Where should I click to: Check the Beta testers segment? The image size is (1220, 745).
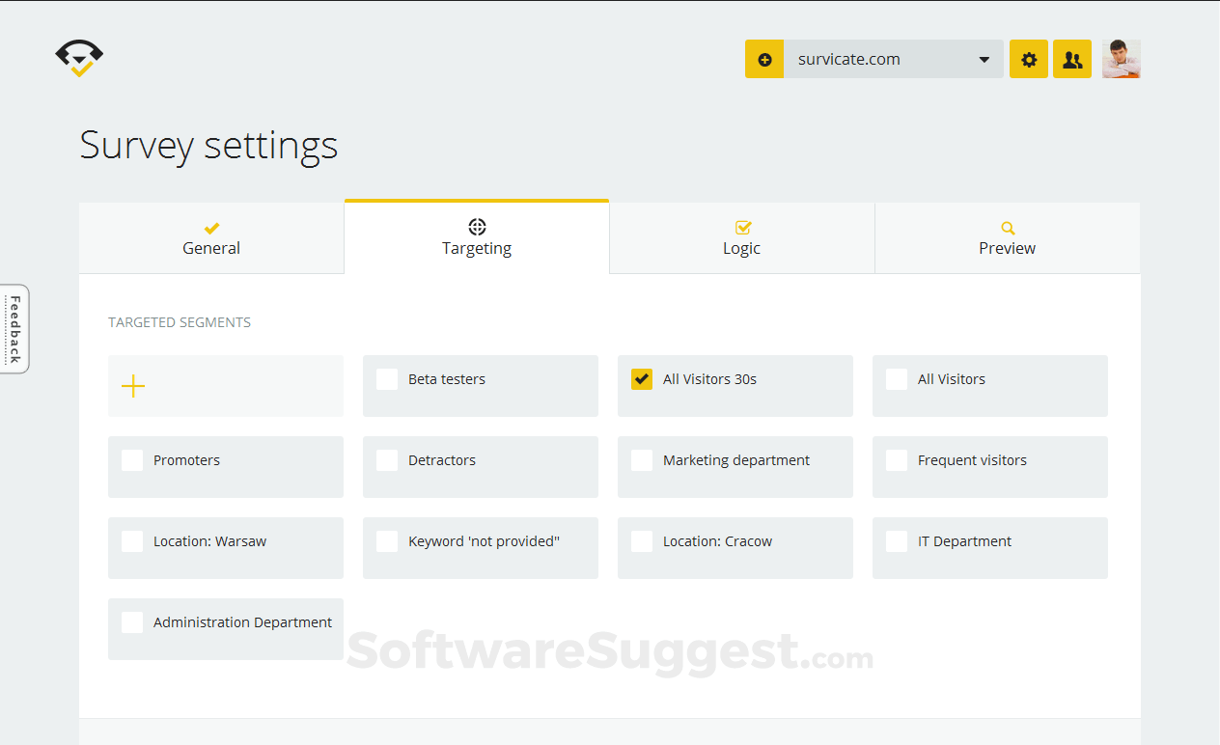point(387,379)
